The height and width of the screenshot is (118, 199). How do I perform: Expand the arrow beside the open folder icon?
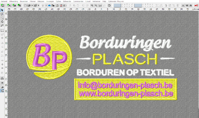coord(32,6)
